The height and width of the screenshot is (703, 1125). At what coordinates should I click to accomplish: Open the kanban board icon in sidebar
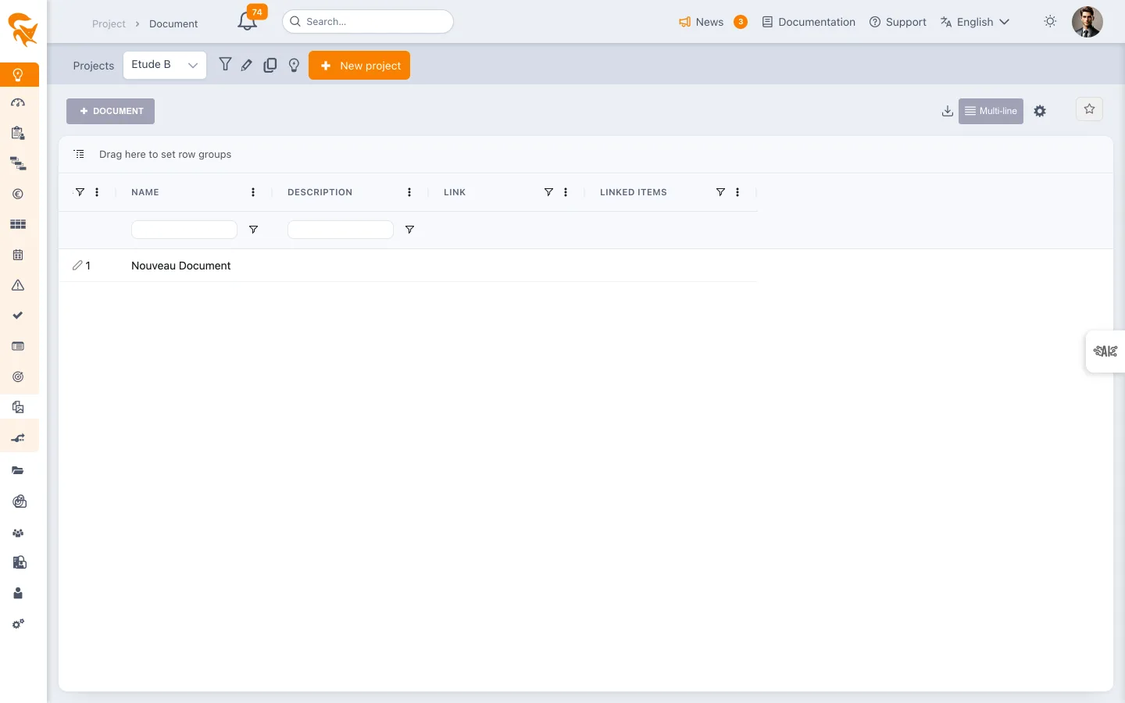18,224
